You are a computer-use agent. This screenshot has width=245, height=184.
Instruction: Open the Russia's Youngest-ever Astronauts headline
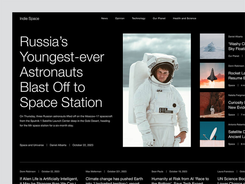pyautogui.click(x=62, y=72)
